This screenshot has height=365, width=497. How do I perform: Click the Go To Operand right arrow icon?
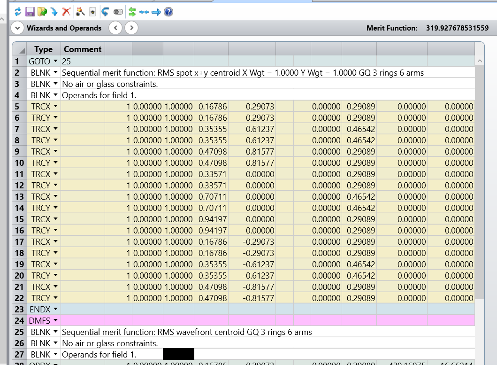click(x=156, y=12)
